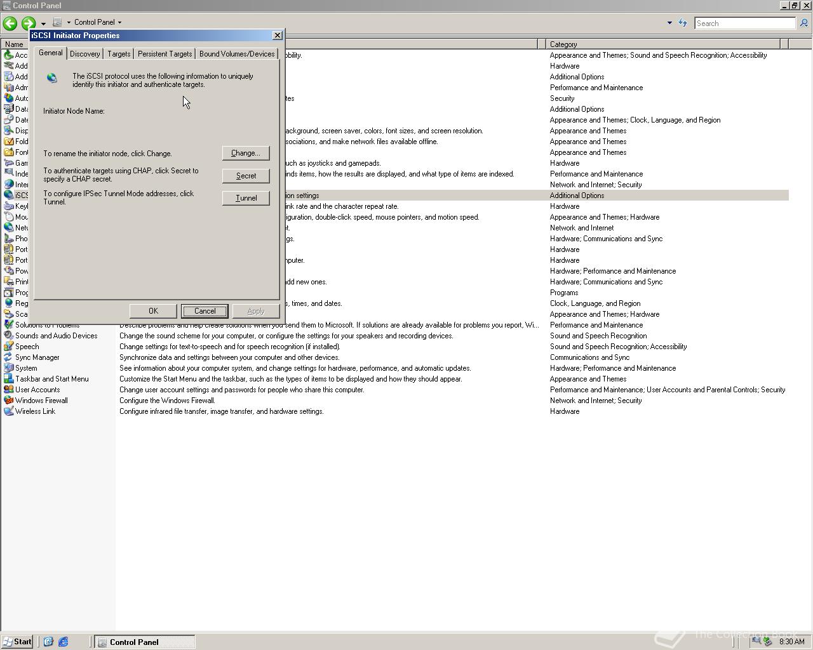813x650 pixels.
Task: Open the recent pages dropdown arrow
Action: pos(43,23)
